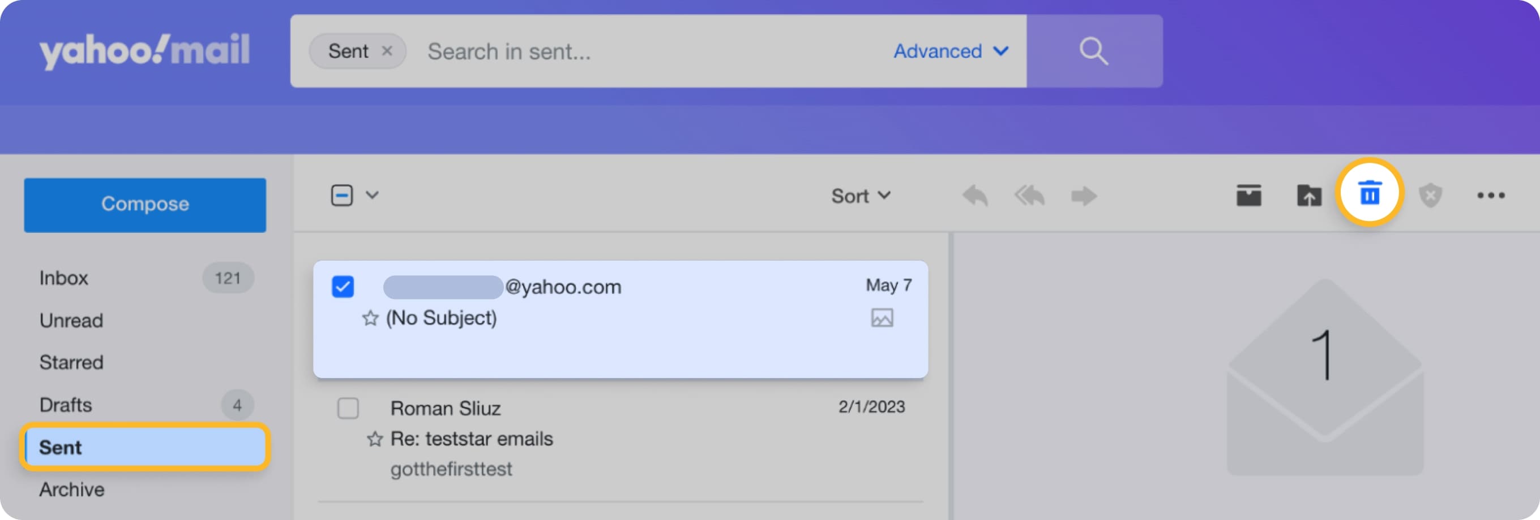
Task: Select the Archive icon in the toolbar
Action: [1249, 194]
